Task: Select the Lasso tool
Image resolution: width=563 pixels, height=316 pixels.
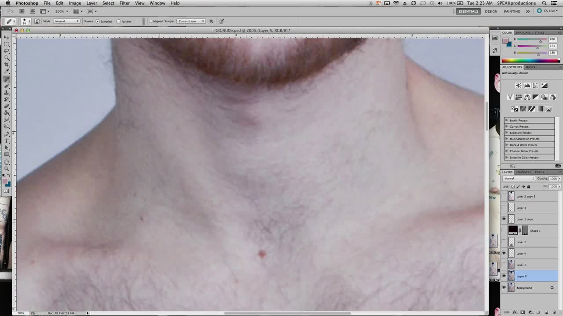Action: [7, 51]
